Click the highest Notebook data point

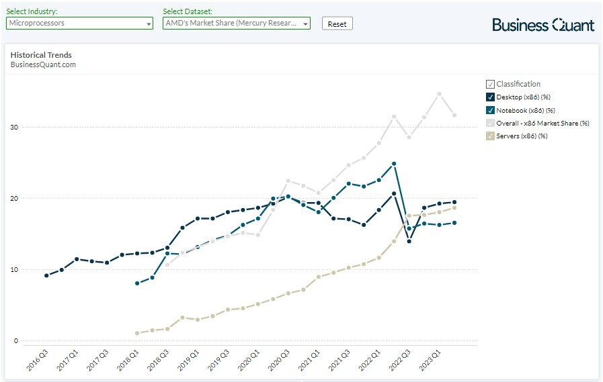point(394,164)
